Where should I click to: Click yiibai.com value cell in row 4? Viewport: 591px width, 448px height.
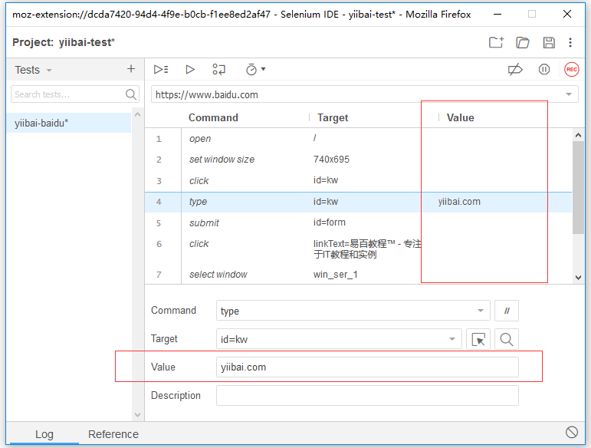[459, 202]
